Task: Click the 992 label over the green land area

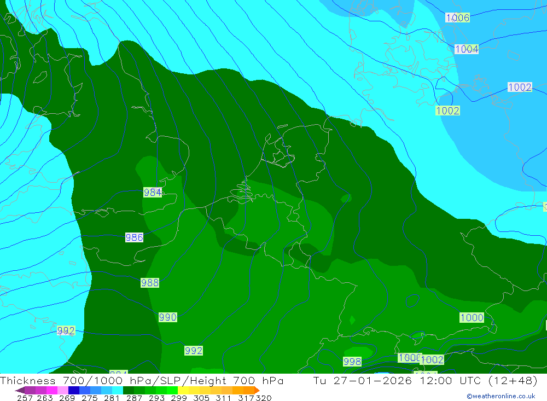Action: pos(194,350)
